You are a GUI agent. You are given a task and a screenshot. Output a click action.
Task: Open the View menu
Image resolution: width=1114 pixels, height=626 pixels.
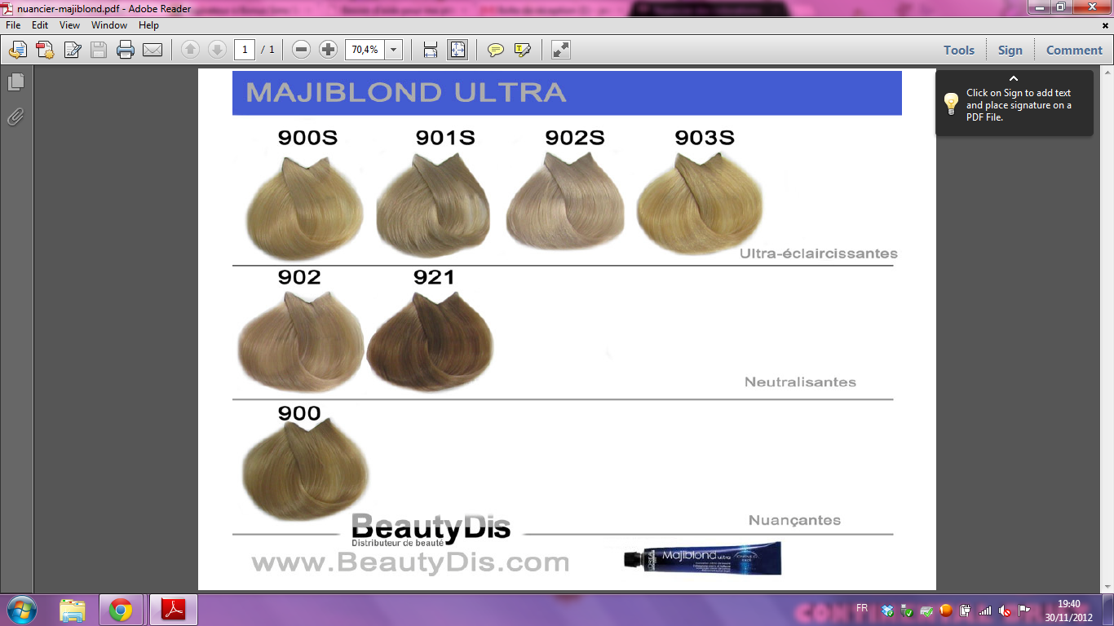click(x=69, y=25)
